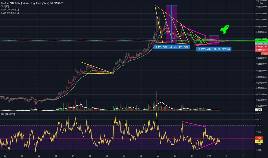Click the 06:48 bar countdown label
This screenshot has height=158, width=268.
pyautogui.click(x=264, y=53)
